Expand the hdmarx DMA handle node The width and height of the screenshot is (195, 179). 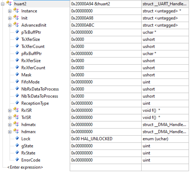pos(10,132)
